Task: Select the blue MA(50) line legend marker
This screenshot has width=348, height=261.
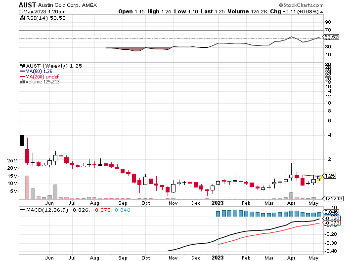Action: (22, 72)
